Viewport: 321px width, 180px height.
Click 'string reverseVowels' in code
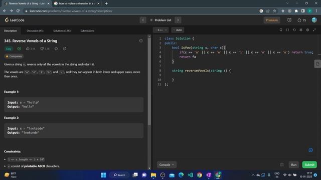click(x=191, y=70)
